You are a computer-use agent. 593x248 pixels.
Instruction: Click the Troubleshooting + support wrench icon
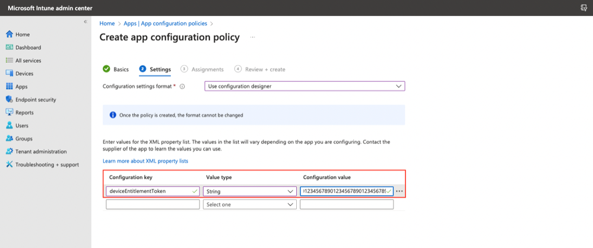[x=9, y=164]
